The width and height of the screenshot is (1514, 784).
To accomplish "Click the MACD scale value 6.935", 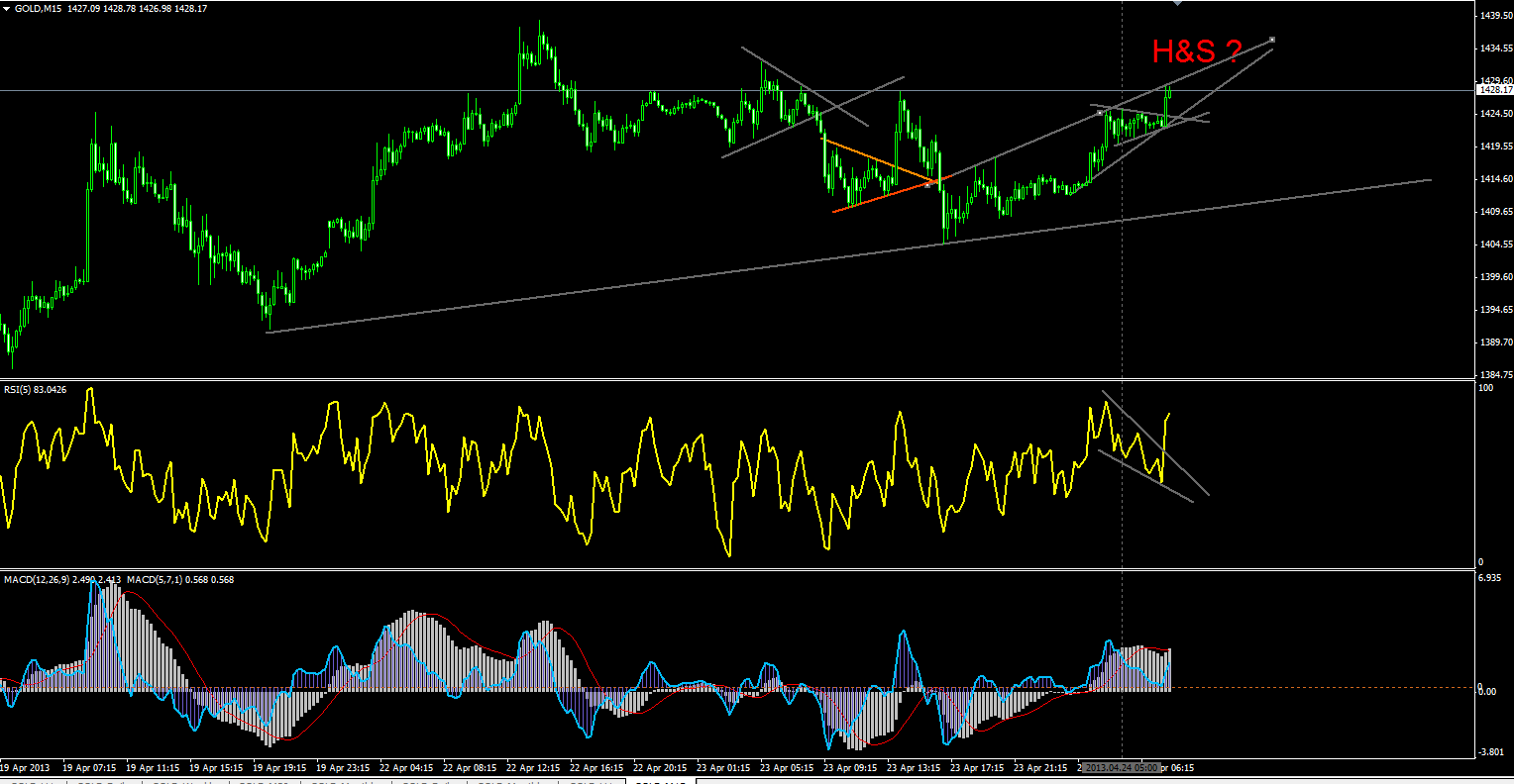I will point(1490,577).
